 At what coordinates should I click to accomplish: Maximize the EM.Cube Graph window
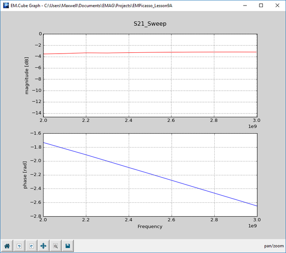[x=261, y=5]
